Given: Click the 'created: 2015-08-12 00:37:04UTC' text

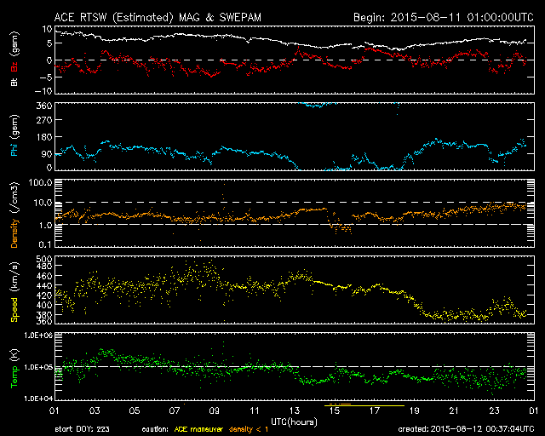Looking at the screenshot, I should (x=466, y=429).
